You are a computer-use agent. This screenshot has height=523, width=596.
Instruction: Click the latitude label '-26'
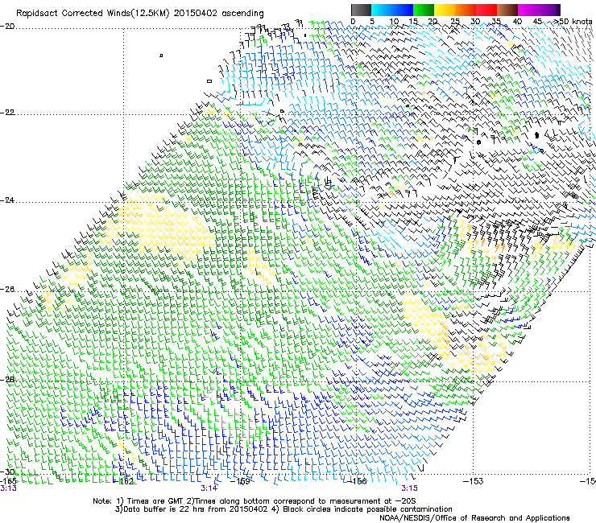coord(7,290)
